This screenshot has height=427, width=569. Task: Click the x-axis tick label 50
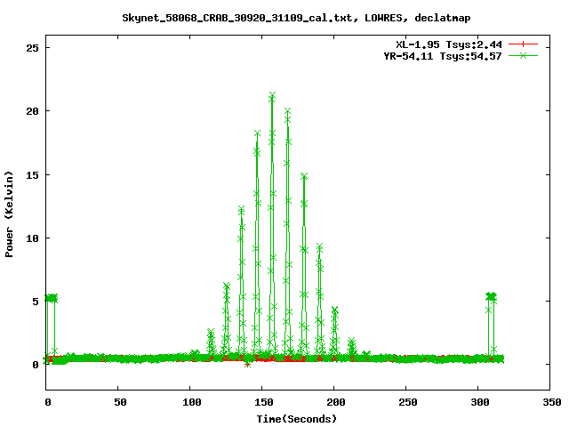point(120,402)
